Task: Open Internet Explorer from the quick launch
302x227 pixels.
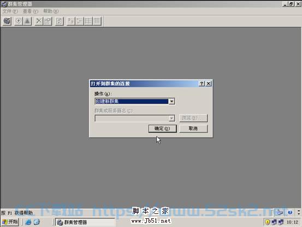Action: [x=28, y=222]
